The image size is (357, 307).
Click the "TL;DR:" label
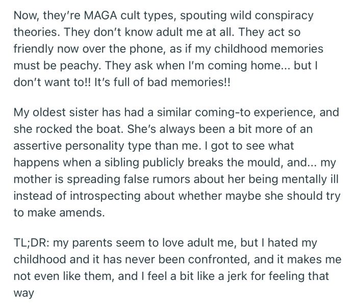(x=32, y=243)
